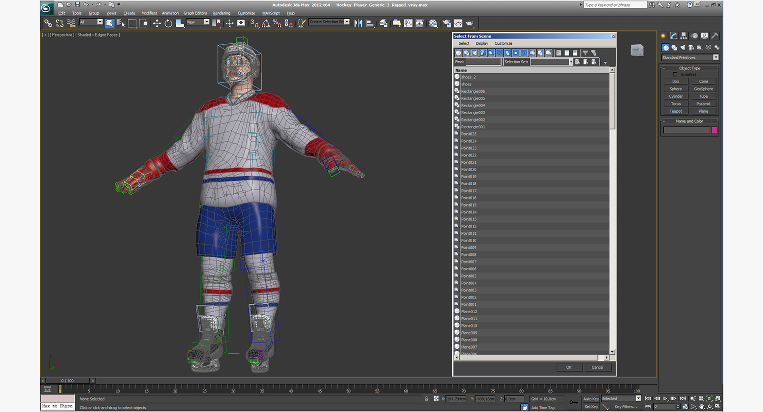Screen dimensions: 763x412
Task: Open advanced filter arrow in Select From Scene
Action: pos(605,63)
